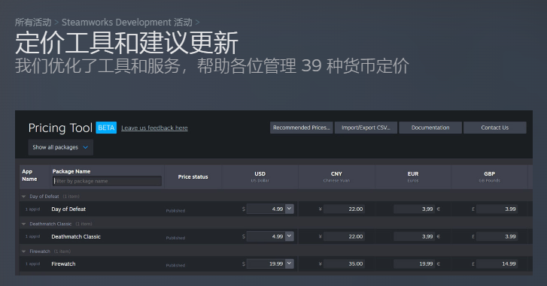Select the CNY price field for Firewatch
This screenshot has width=547, height=286.
[344, 263]
